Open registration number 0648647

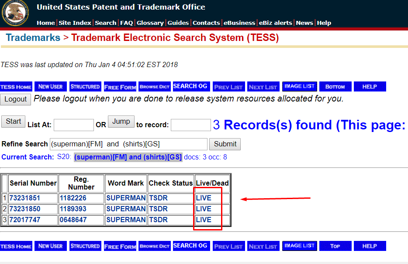(73, 220)
